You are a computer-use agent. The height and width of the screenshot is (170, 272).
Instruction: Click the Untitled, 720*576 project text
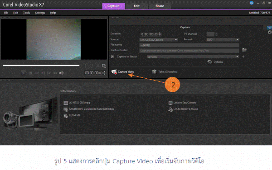point(260,13)
